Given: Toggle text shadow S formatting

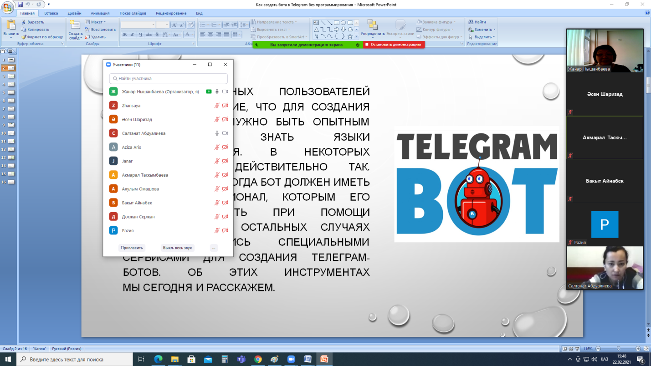Looking at the screenshot, I should pos(157,34).
